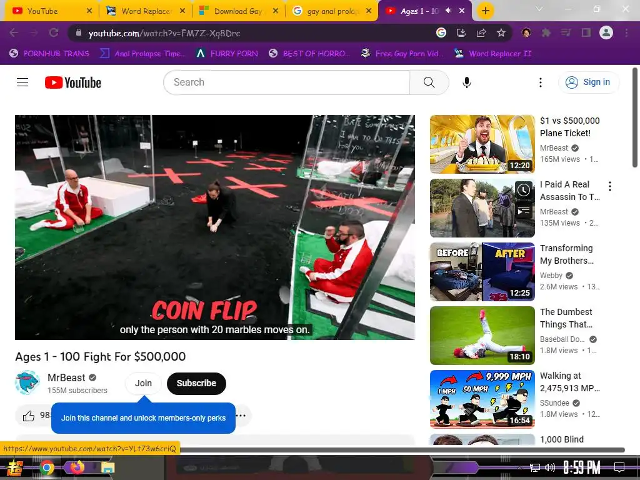Open the Windows Start button
This screenshot has height=480, width=640.
coord(14,467)
